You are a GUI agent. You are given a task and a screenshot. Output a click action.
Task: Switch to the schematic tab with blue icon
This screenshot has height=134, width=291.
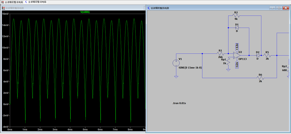(x=35, y=2)
